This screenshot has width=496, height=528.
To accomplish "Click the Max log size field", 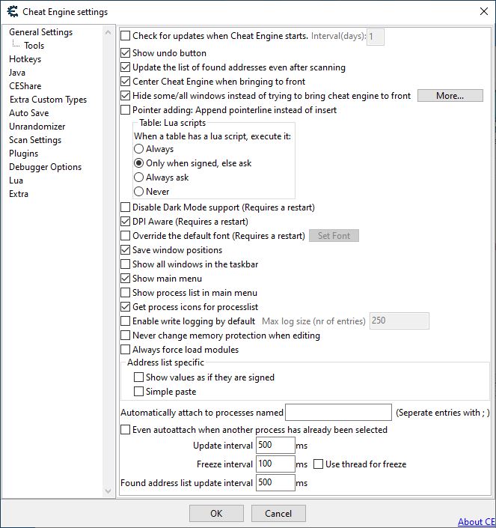I will point(399,321).
